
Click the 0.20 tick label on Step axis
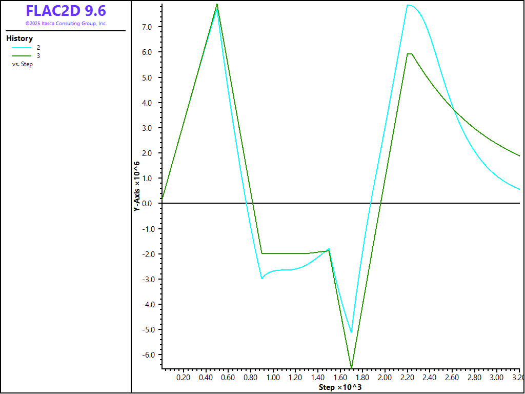pos(183,378)
